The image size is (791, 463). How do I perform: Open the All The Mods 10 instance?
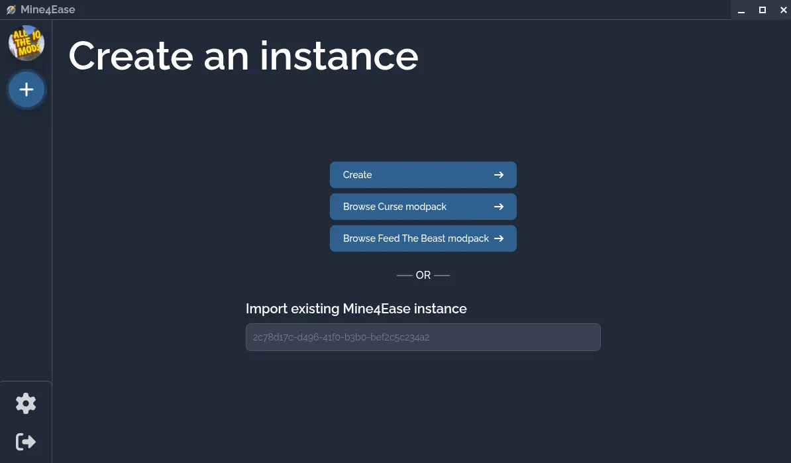pyautogui.click(x=26, y=43)
